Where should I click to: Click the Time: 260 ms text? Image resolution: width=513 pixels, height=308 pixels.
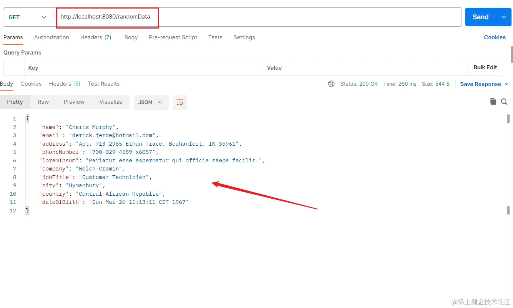click(x=400, y=84)
